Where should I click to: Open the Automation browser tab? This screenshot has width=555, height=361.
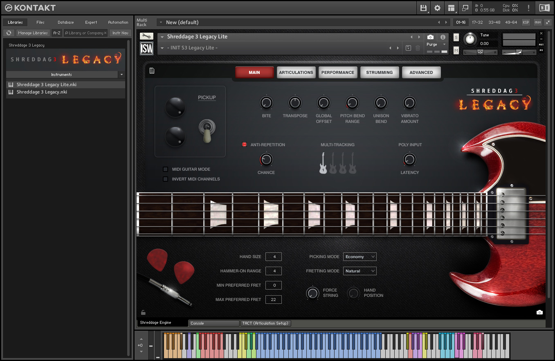coord(118,22)
